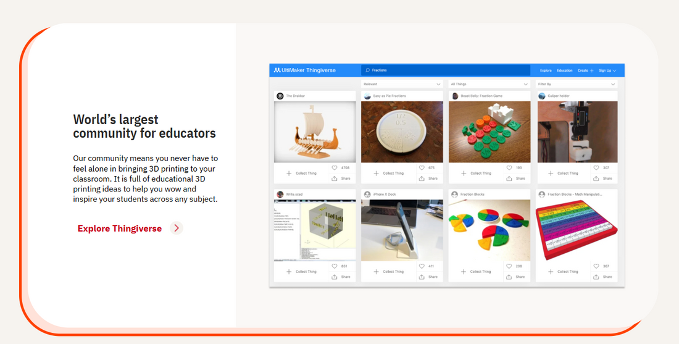Viewport: 679px width, 344px height.
Task: Click Fraction Blocks author avatar
Action: [455, 195]
